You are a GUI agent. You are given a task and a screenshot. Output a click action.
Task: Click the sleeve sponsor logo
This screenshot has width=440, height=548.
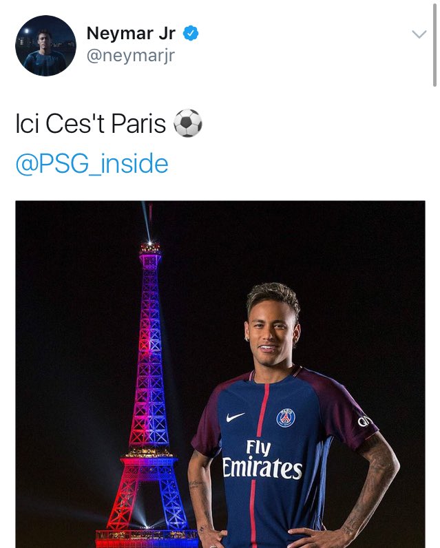[x=362, y=421]
